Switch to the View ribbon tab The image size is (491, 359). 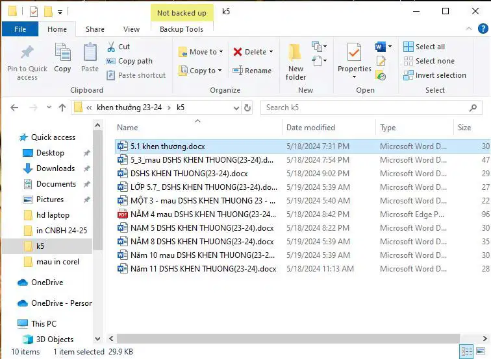131,29
